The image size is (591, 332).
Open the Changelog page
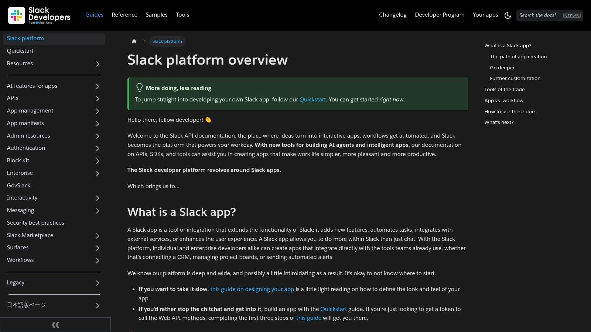(x=393, y=15)
